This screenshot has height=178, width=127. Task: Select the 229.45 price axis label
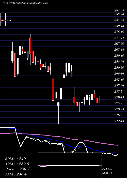point(119,97)
